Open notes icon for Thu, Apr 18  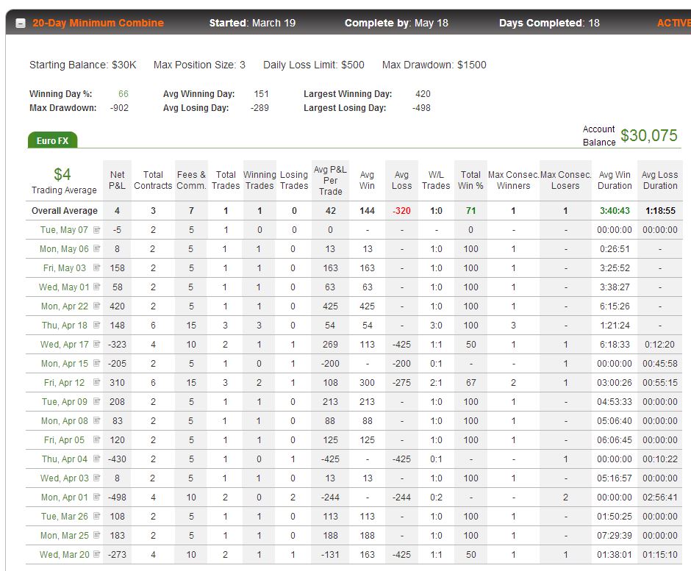click(x=96, y=325)
